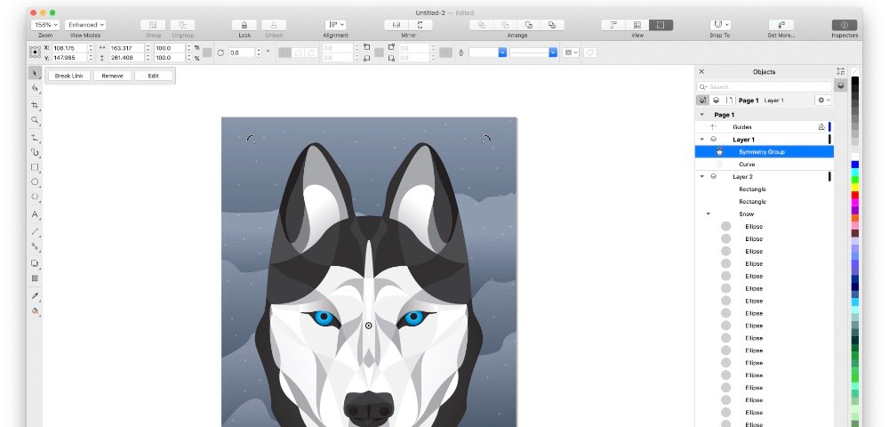The height and width of the screenshot is (427, 889).
Task: Collapse Page 1 in Objects tree
Action: pyautogui.click(x=702, y=115)
